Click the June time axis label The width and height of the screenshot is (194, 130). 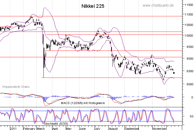(x=83, y=128)
